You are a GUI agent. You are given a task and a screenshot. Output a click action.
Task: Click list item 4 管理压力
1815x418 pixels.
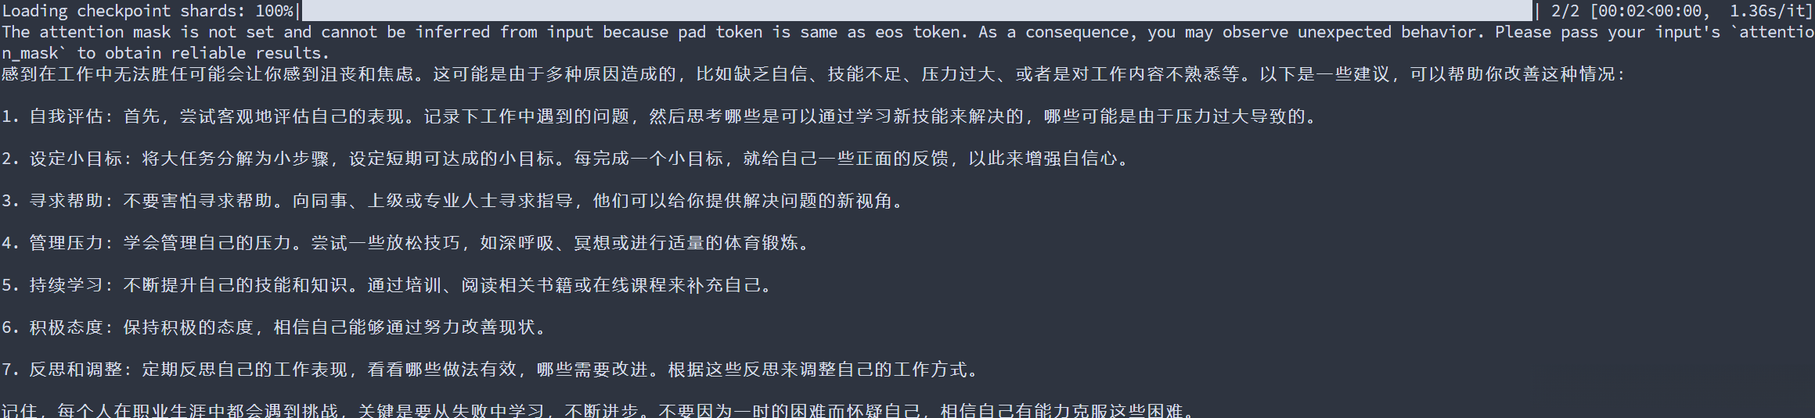pyautogui.click(x=407, y=243)
